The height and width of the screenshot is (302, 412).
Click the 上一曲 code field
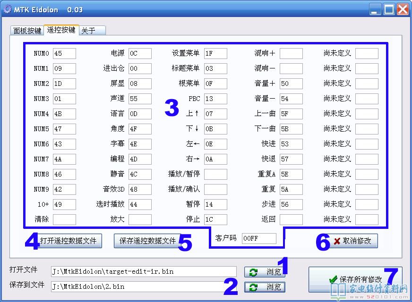[292, 114]
